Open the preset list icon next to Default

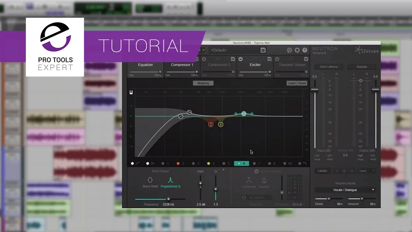pyautogui.click(x=263, y=50)
